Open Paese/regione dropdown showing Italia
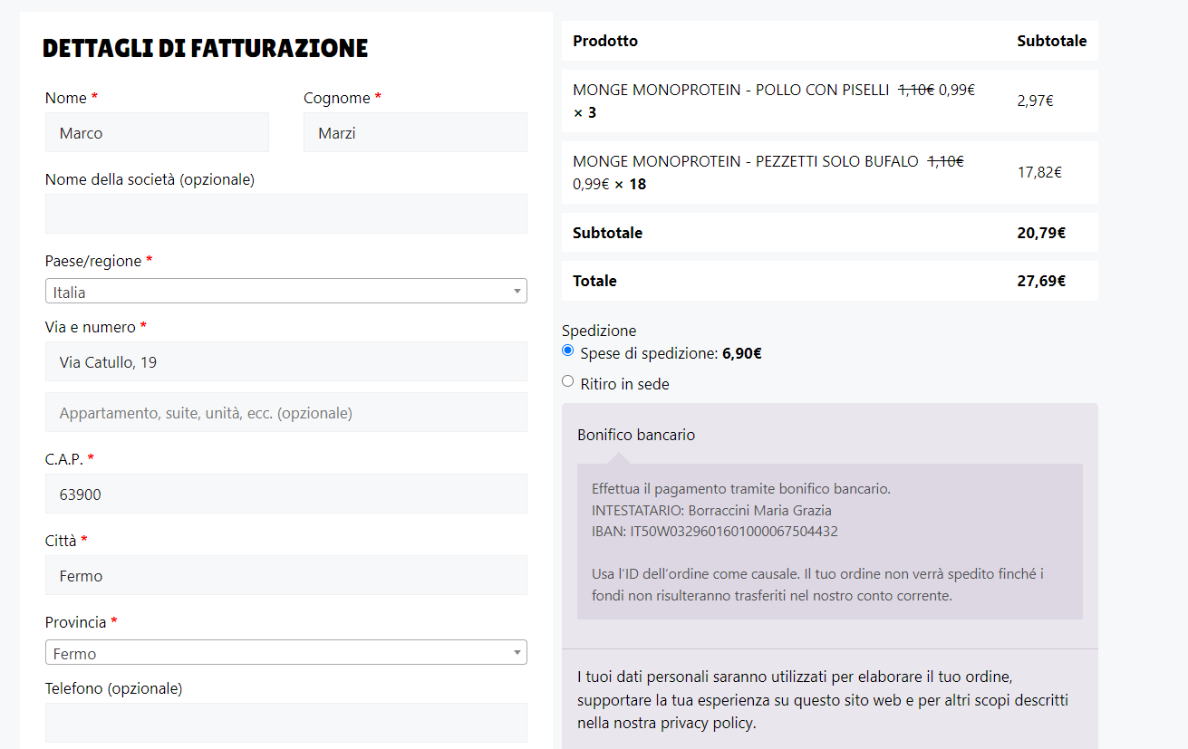Image resolution: width=1188 pixels, height=749 pixels. pos(285,292)
